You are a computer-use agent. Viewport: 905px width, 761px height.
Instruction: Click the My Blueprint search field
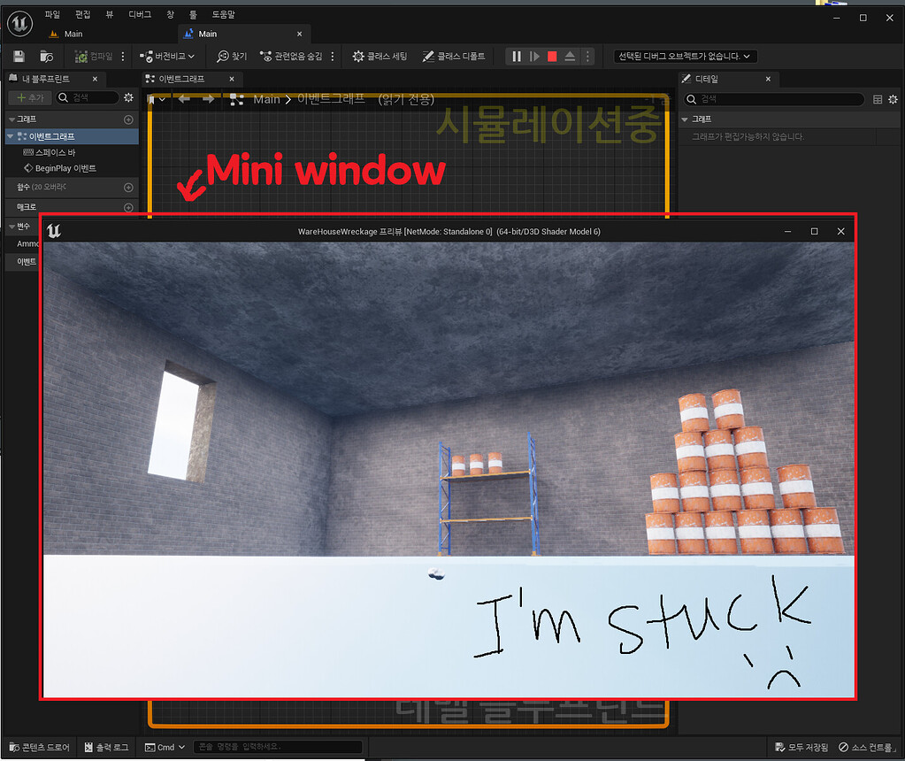coord(88,97)
